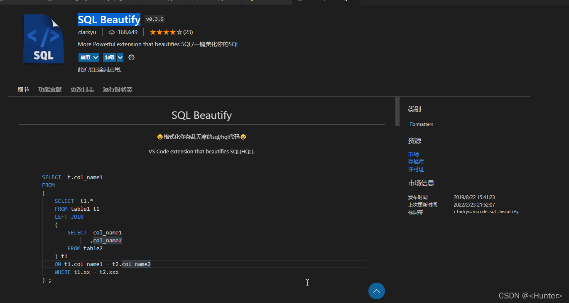This screenshot has width=569, height=303.
Task: Switch to the 功能贡献 tab
Action: [50, 89]
